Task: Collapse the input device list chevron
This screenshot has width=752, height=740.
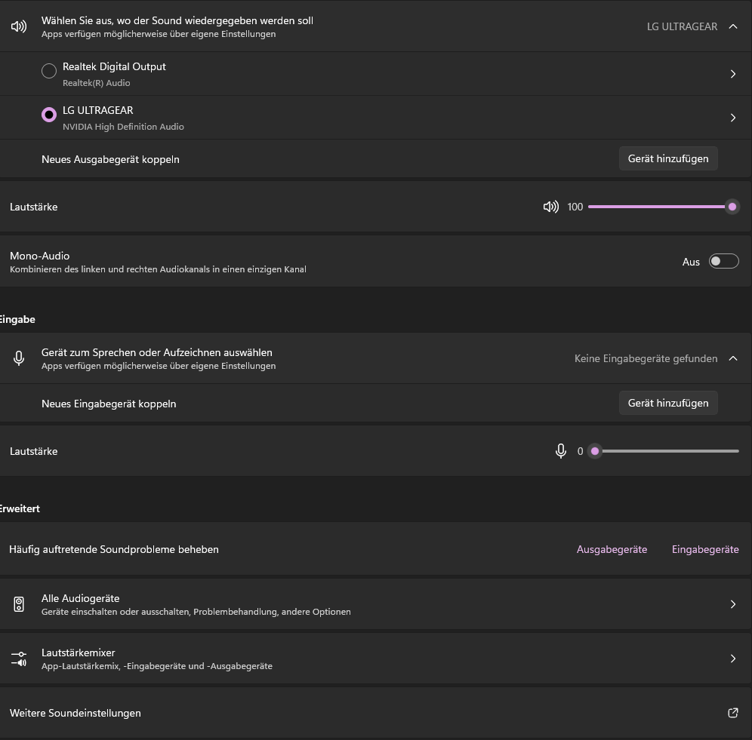Action: tap(732, 358)
